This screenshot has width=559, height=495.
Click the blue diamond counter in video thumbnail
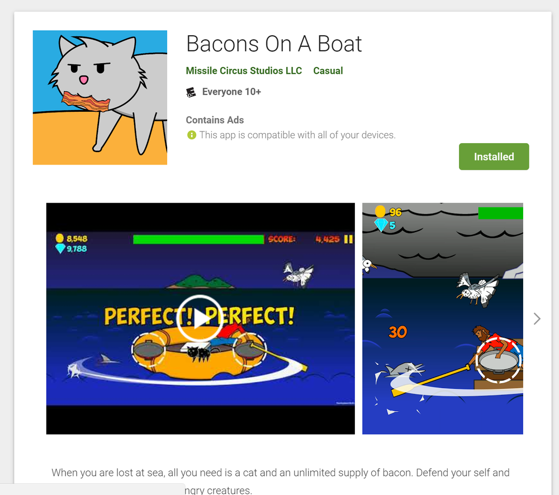(x=71, y=248)
